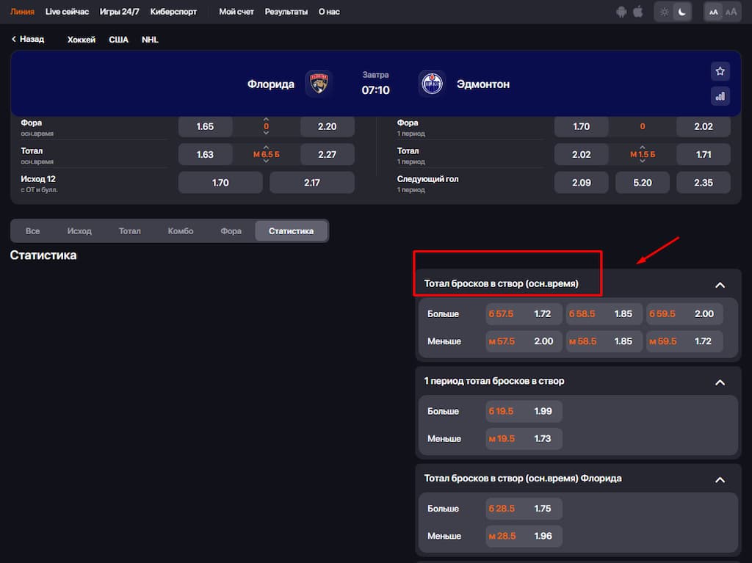Add the match to favorites with the star
752x563 pixels.
pos(720,71)
